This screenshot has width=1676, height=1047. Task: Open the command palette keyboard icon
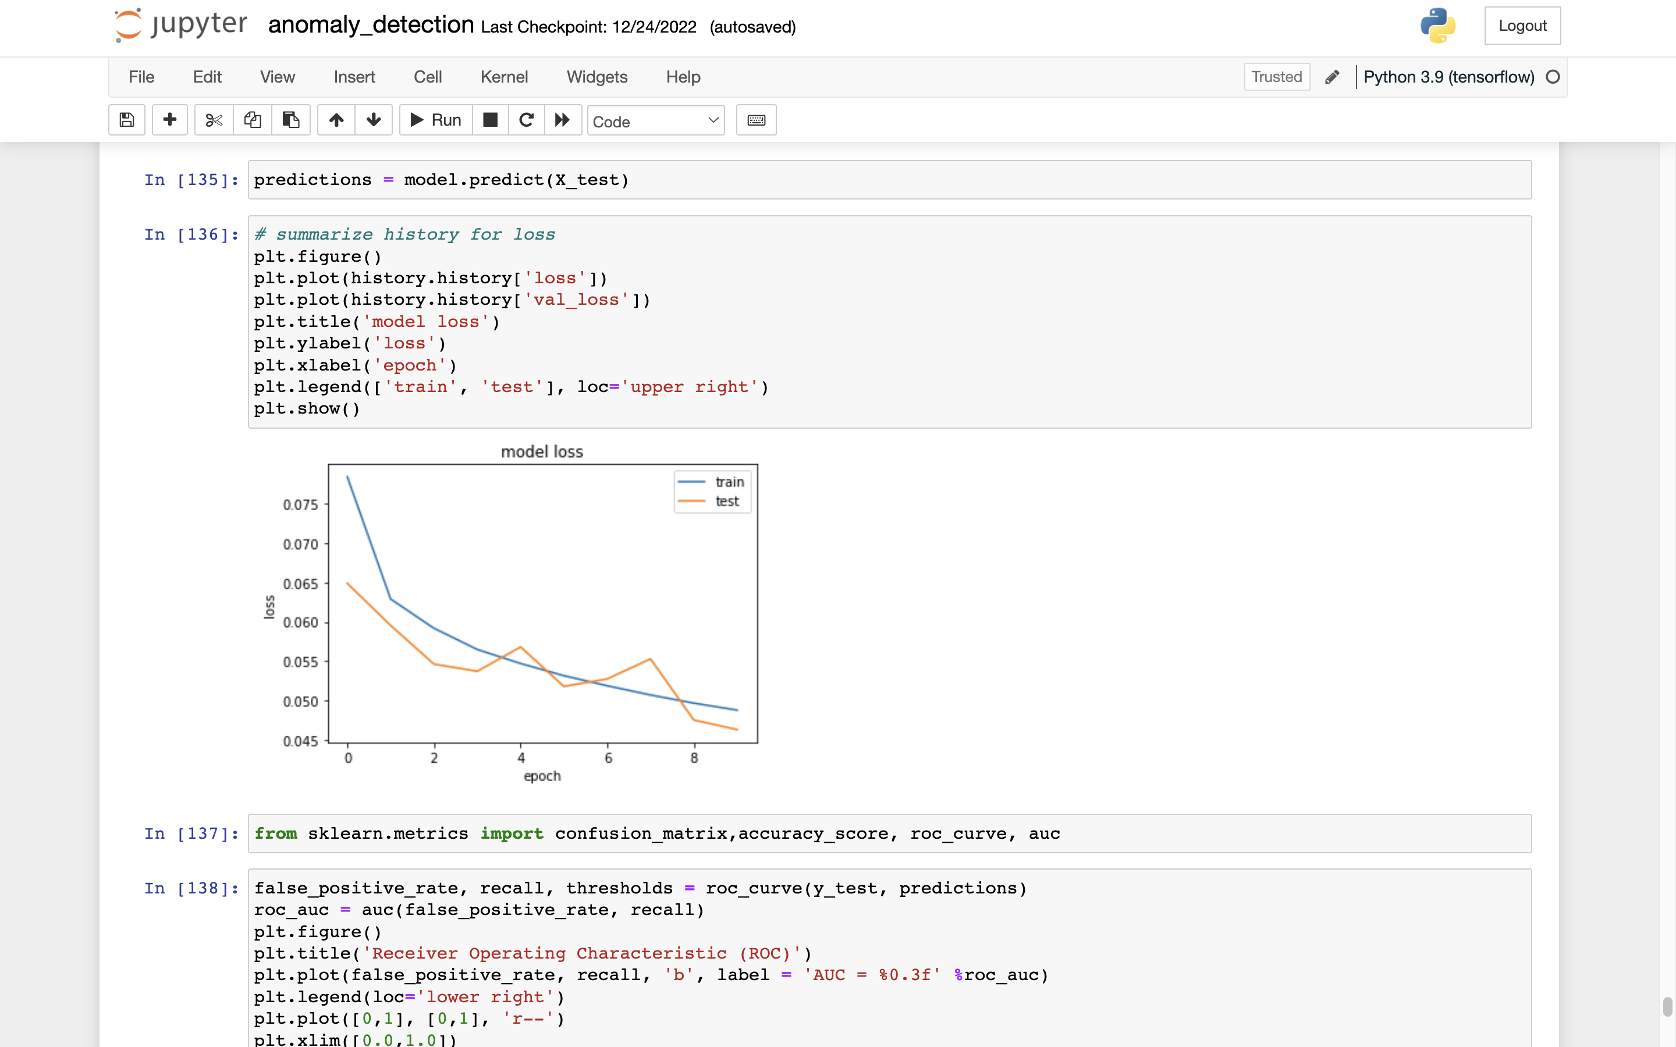click(x=757, y=120)
